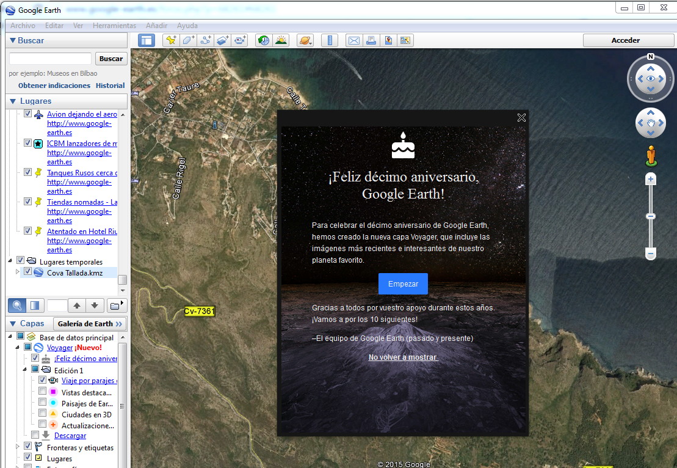
Task: Select the Add Polygon tool
Action: [189, 40]
